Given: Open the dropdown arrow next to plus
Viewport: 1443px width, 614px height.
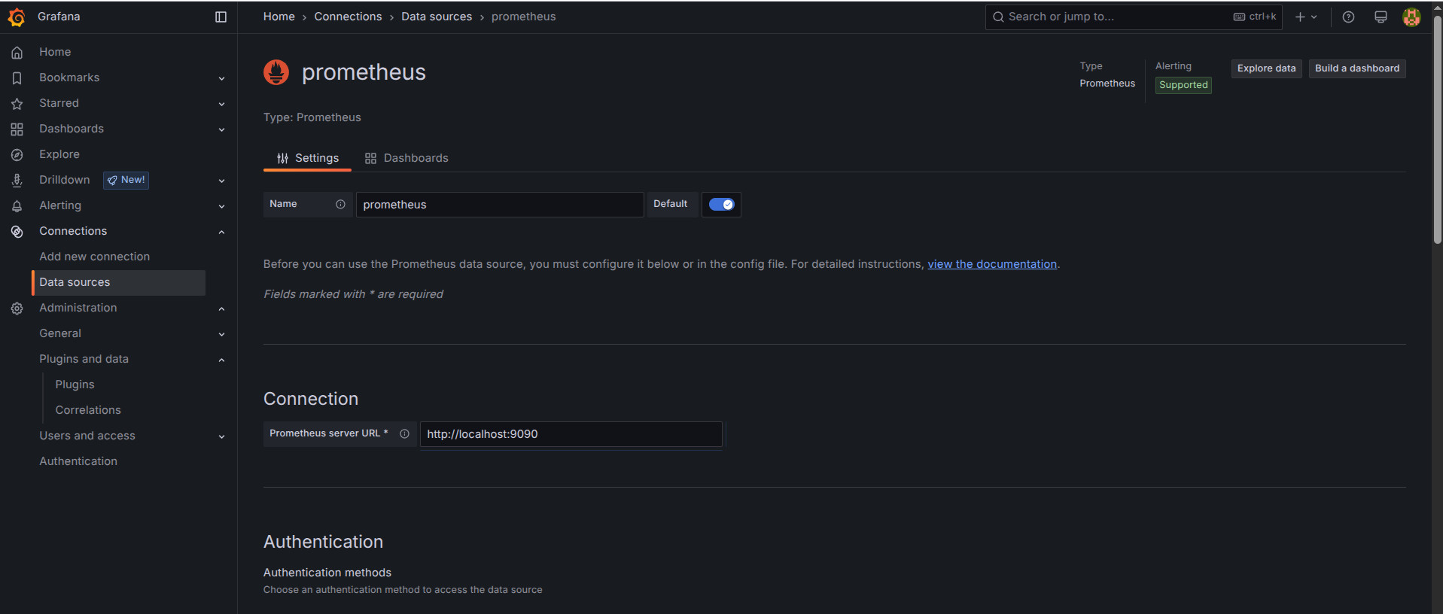Looking at the screenshot, I should click(x=1314, y=17).
